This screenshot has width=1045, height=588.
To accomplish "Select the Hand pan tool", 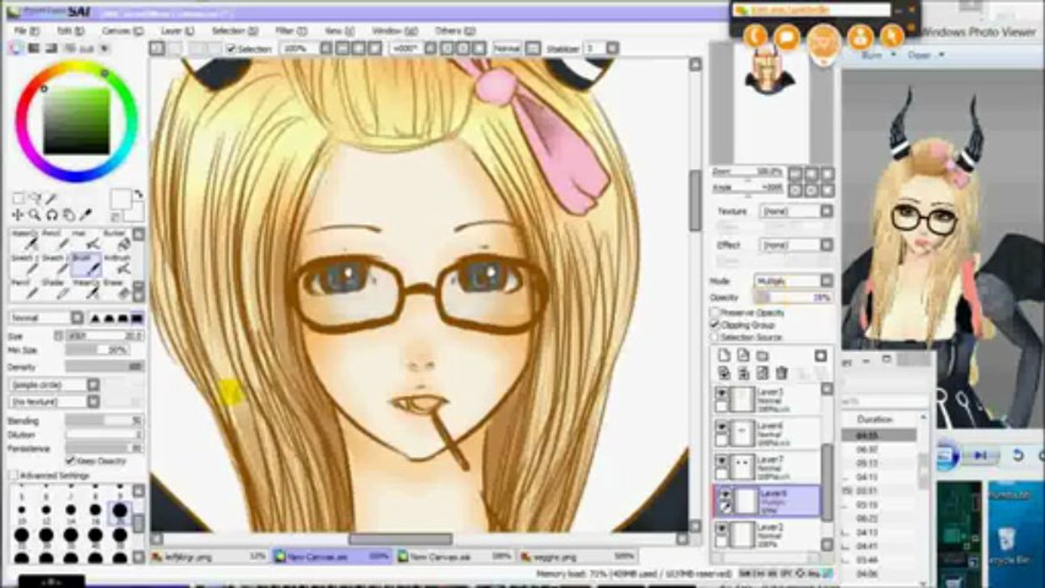I will pos(69,215).
